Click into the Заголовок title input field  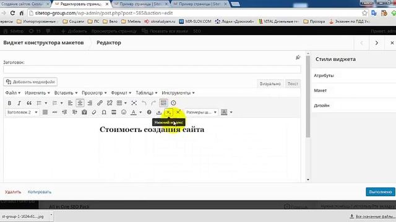click(x=152, y=70)
